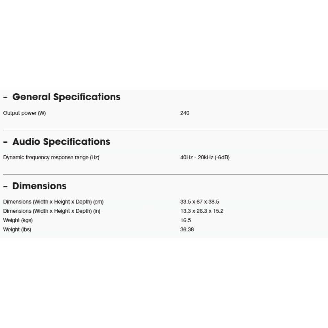Click the minus icon beside Dimensions
The image size is (328, 328).
pos(5,186)
